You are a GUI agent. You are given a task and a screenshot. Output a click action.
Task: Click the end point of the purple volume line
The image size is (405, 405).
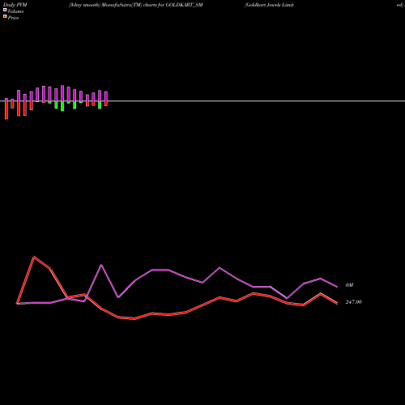(337, 287)
